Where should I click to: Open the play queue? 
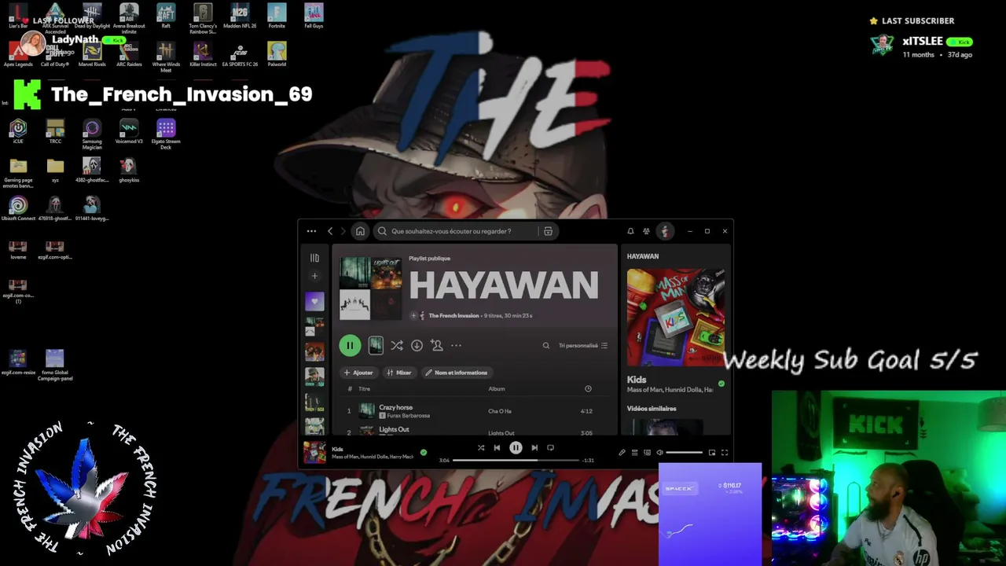coord(634,452)
